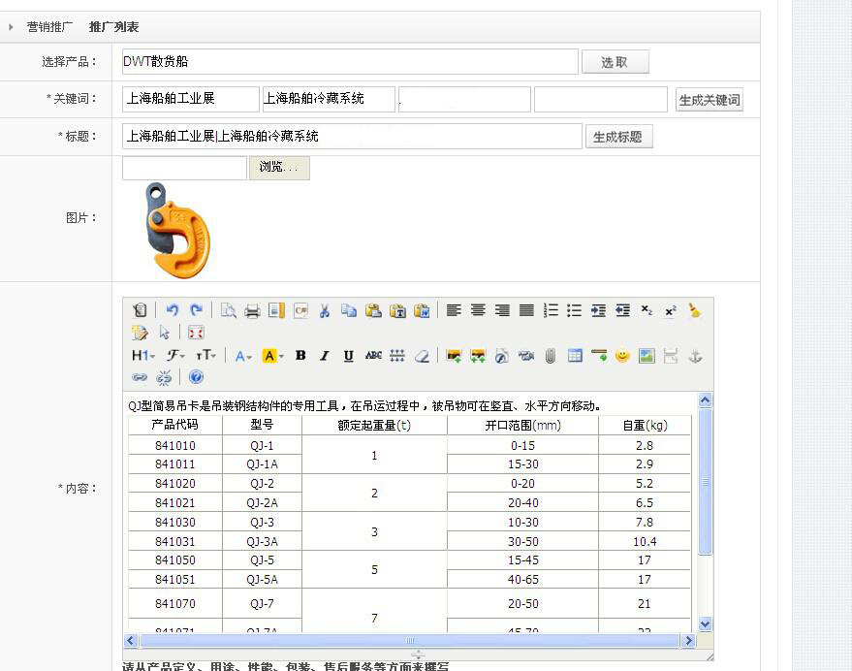Open the 营销推广 menu item
This screenshot has width=852, height=671.
[48, 26]
